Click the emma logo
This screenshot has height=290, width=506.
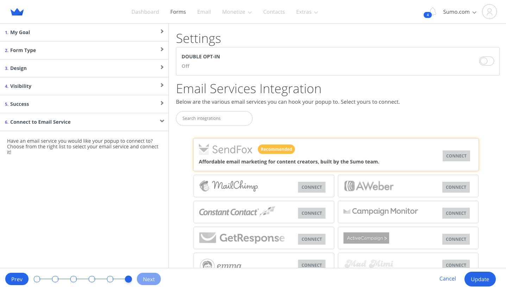(221, 264)
